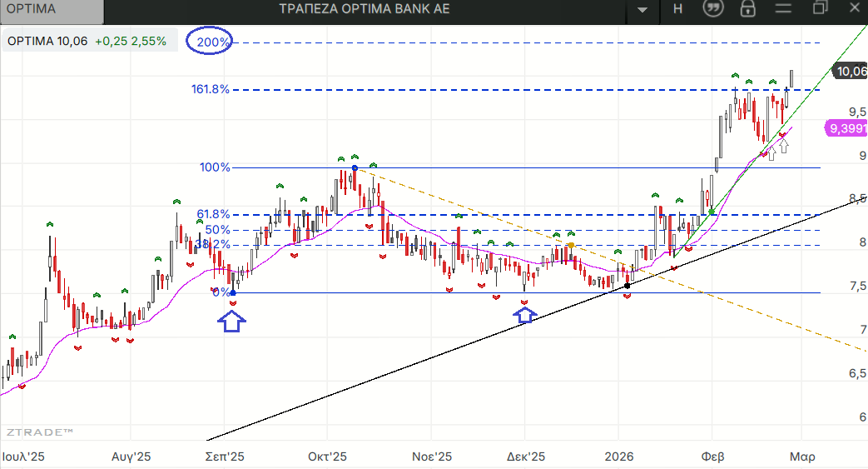
Task: Click the ZTRADE watermark logo
Action: [39, 432]
